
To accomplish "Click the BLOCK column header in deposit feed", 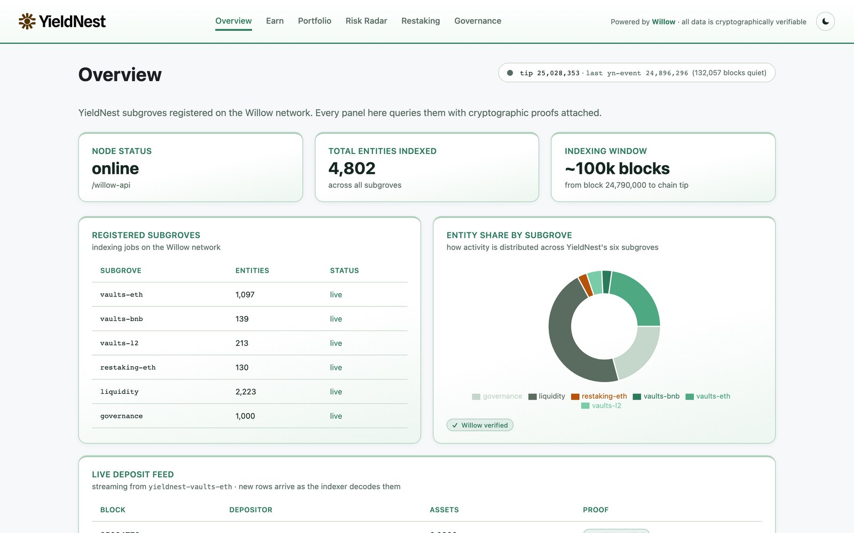I will coord(113,510).
